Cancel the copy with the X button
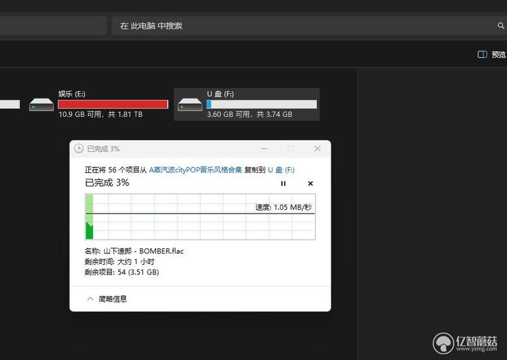The width and height of the screenshot is (507, 360). [311, 183]
